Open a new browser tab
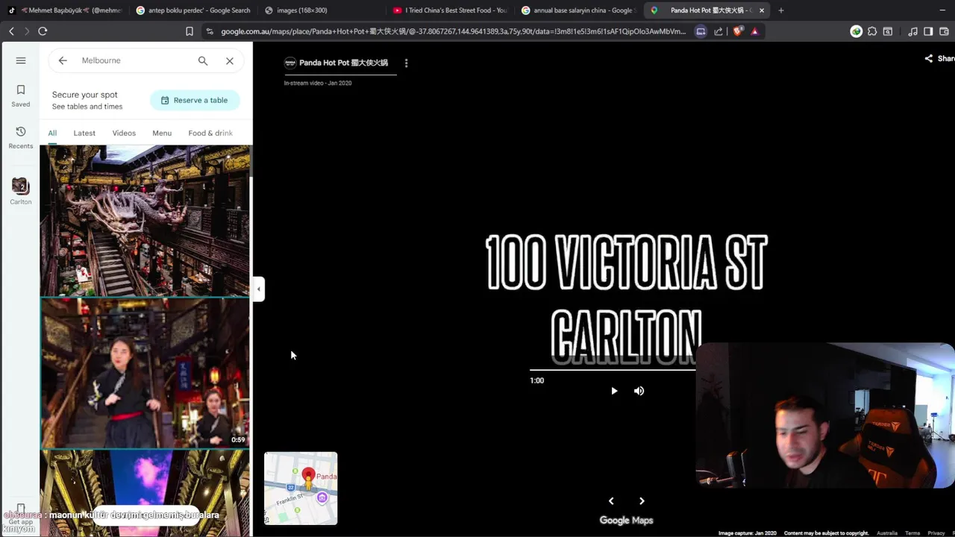 pyautogui.click(x=781, y=10)
